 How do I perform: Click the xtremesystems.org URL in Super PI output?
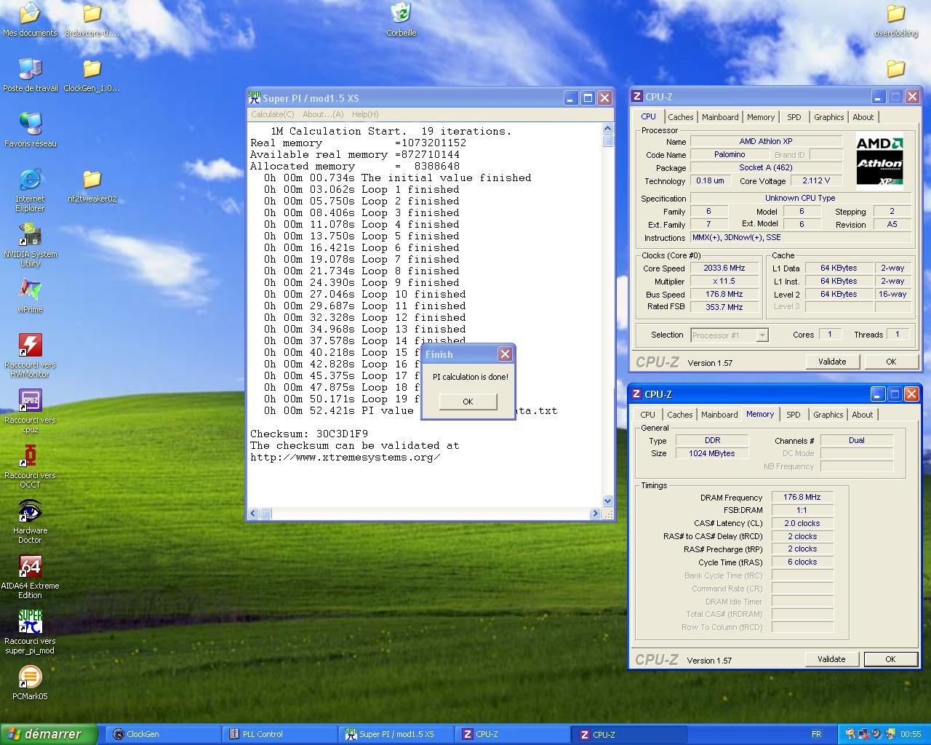click(x=345, y=457)
